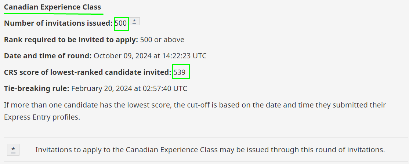Click the '500 or above' rank text
Screen dimensions: 409x164
point(162,40)
